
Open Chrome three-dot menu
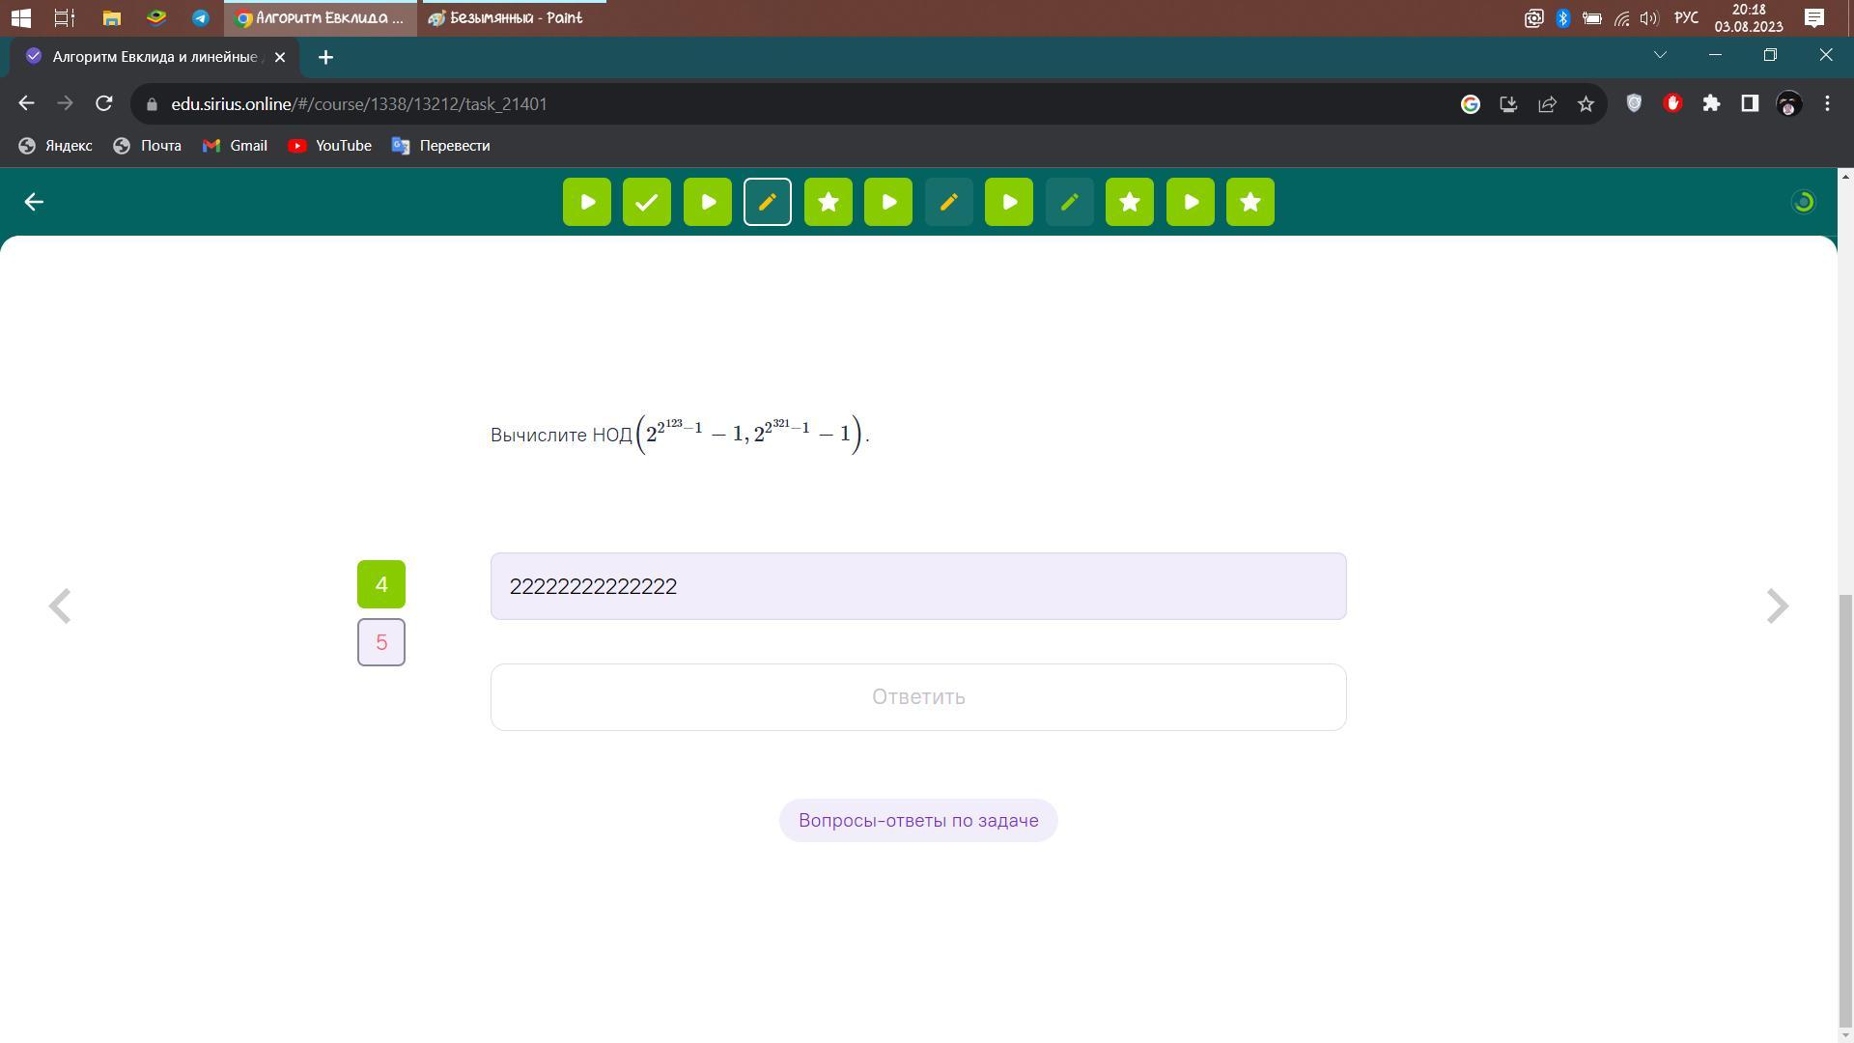click(x=1827, y=103)
